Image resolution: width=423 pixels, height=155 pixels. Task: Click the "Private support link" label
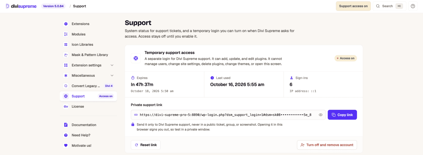[x=146, y=105]
